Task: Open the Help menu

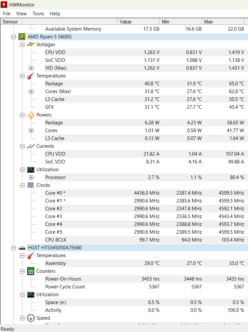Action: 55,14
